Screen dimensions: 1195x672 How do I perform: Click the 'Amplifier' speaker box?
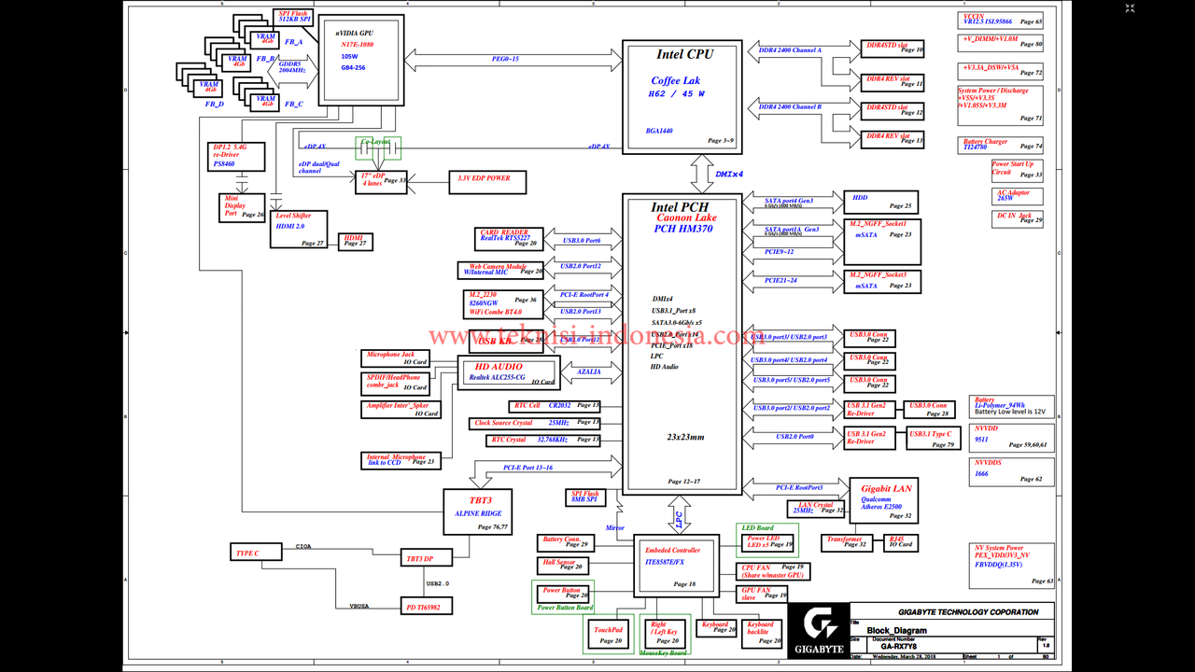[401, 409]
